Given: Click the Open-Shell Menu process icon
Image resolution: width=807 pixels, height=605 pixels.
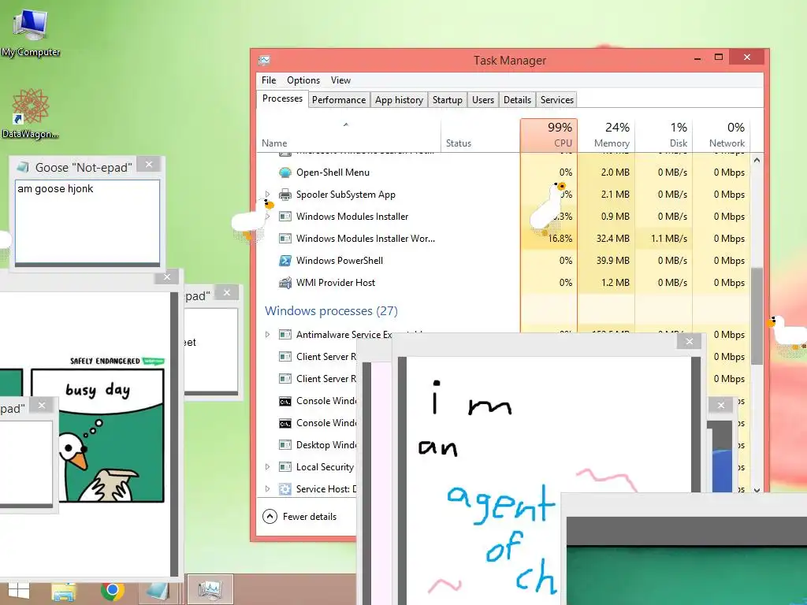Looking at the screenshot, I should (x=285, y=173).
